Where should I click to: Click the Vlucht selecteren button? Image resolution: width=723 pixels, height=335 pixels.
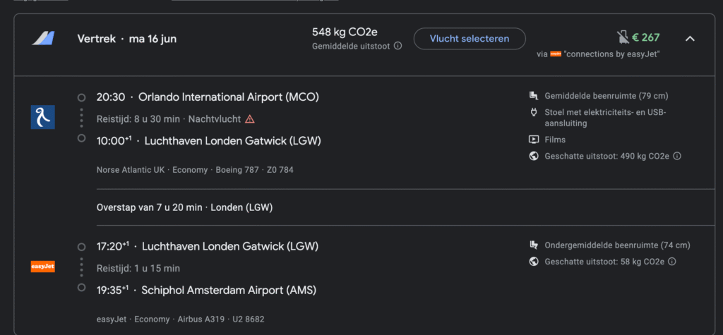[470, 39]
